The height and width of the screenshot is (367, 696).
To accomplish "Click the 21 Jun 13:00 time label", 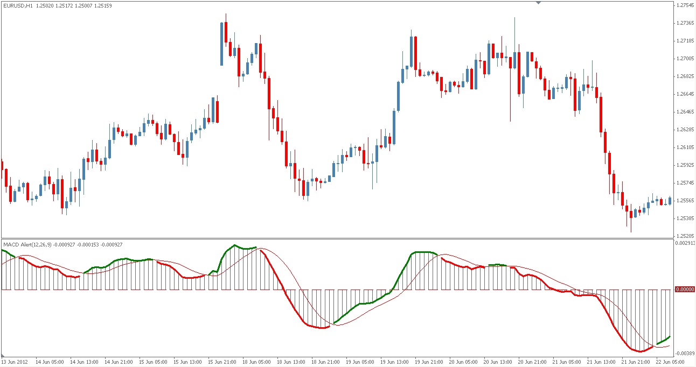I will pos(602,362).
